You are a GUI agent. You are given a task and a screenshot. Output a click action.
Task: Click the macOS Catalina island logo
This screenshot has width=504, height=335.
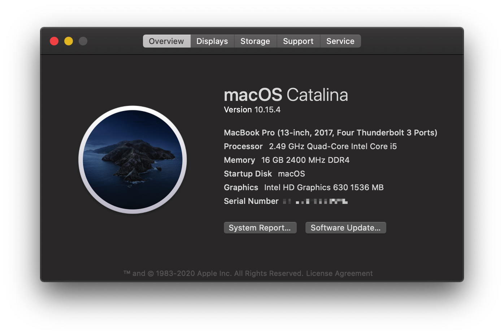pyautogui.click(x=132, y=160)
